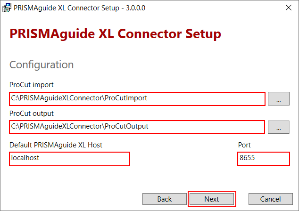Image resolution: width=299 pixels, height=211 pixels.
Task: Browse for the ProCut output folder
Action: [278, 127]
